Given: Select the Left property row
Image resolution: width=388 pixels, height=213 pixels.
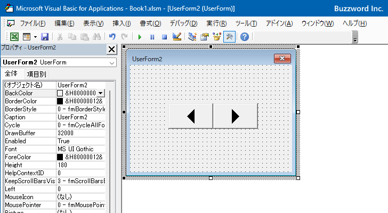Looking at the screenshot, I should point(55,189).
